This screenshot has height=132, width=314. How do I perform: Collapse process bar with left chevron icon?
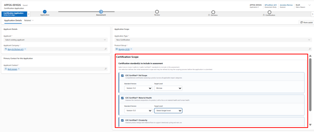[29, 14]
